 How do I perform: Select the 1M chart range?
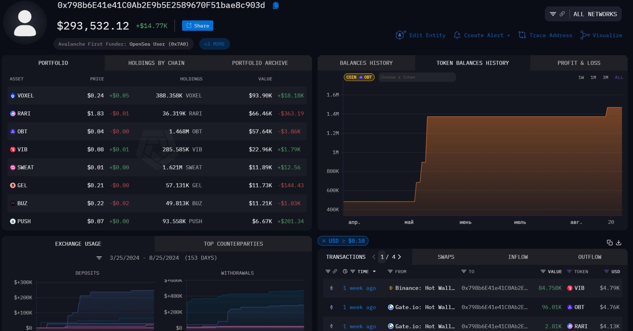tap(593, 77)
